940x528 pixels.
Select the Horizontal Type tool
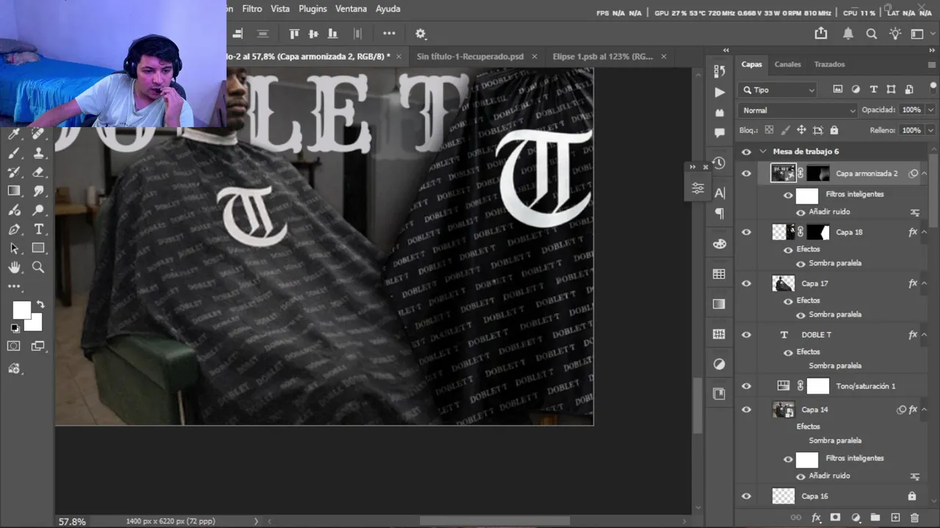click(x=38, y=230)
